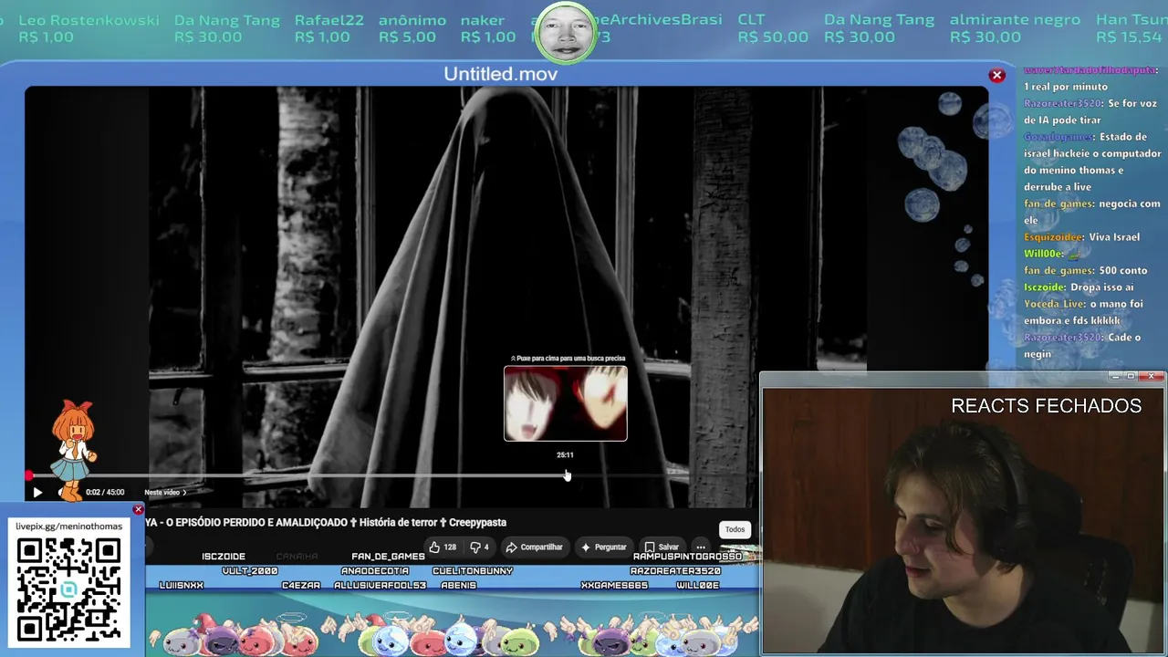
Task: Click the ALLUSIVERFOOLS3 name in the banner
Action: [x=381, y=586]
